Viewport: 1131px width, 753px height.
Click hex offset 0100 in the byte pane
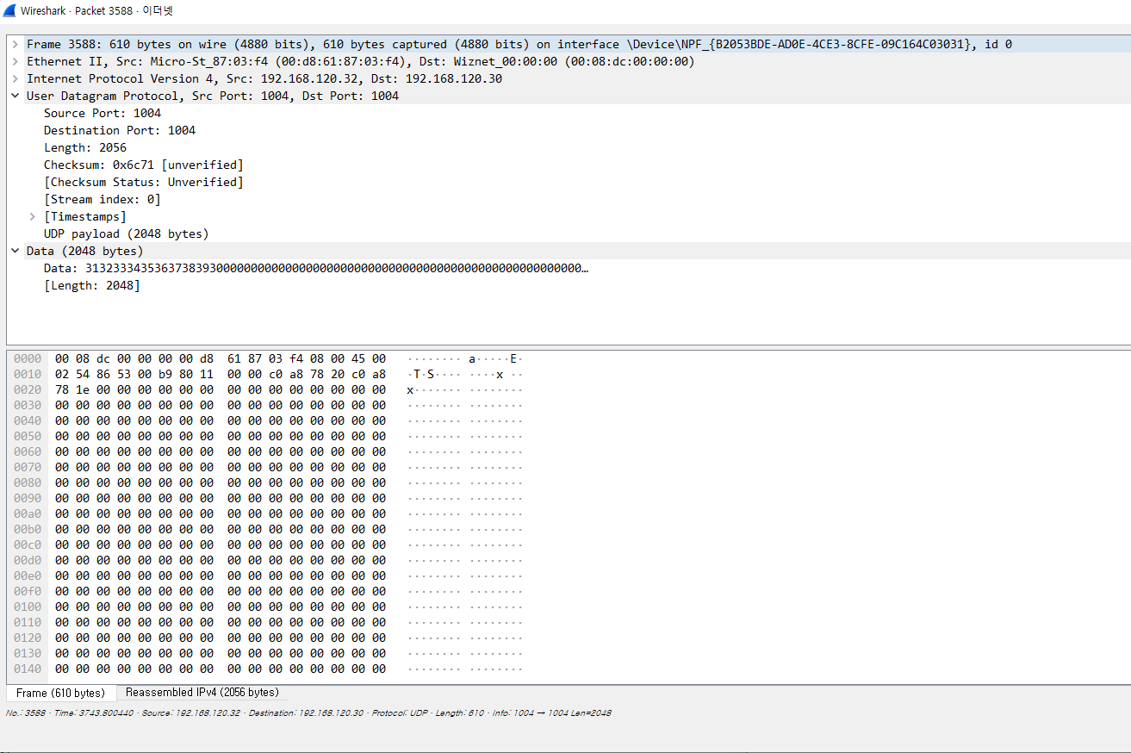tap(28, 607)
